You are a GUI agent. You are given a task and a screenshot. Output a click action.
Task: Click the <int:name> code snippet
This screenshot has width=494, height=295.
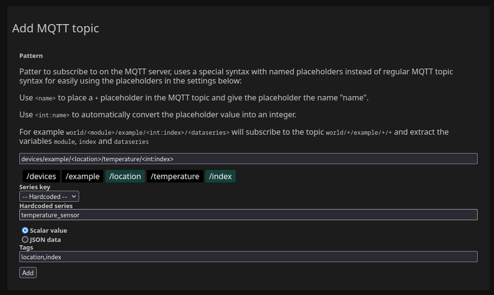[52, 115]
